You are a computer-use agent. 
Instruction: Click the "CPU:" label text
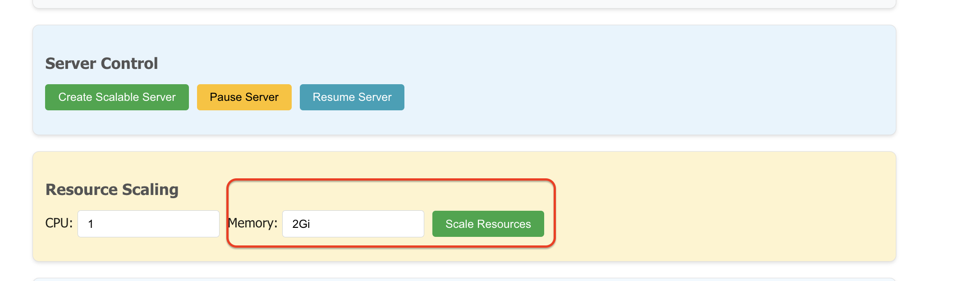coord(59,223)
